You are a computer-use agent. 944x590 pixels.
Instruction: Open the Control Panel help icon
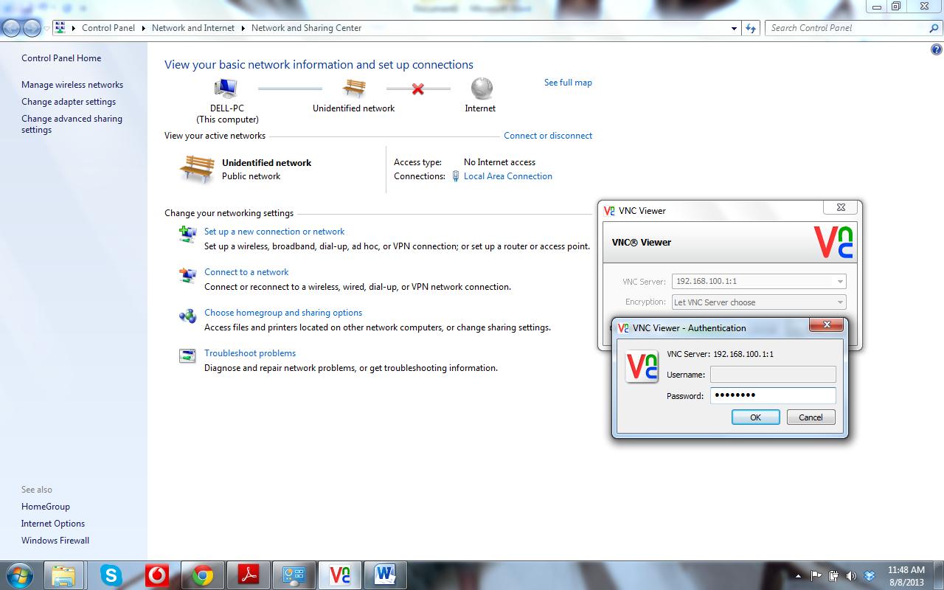(x=937, y=50)
